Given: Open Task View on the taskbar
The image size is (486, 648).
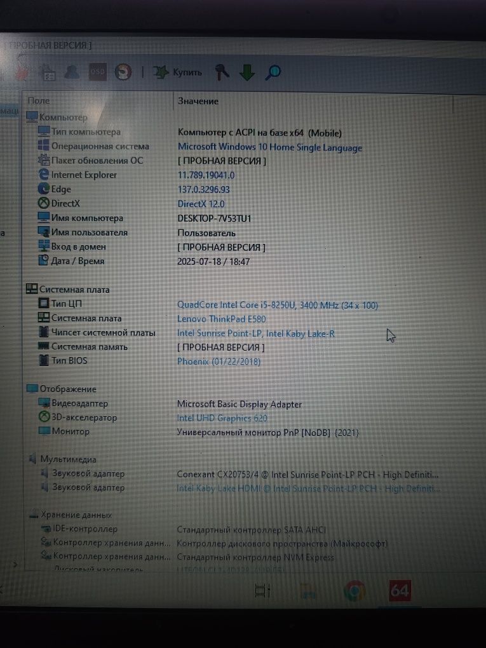Looking at the screenshot, I should [x=262, y=590].
